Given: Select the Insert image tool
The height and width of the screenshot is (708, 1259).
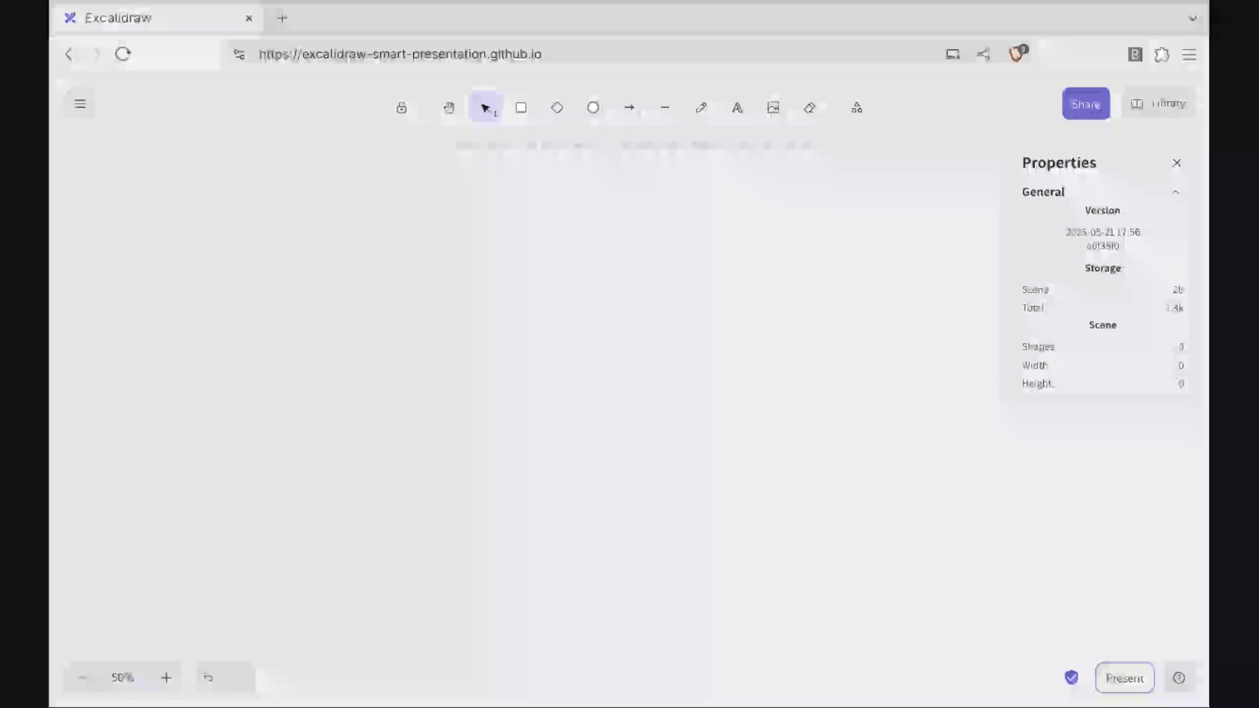Looking at the screenshot, I should coord(773,108).
